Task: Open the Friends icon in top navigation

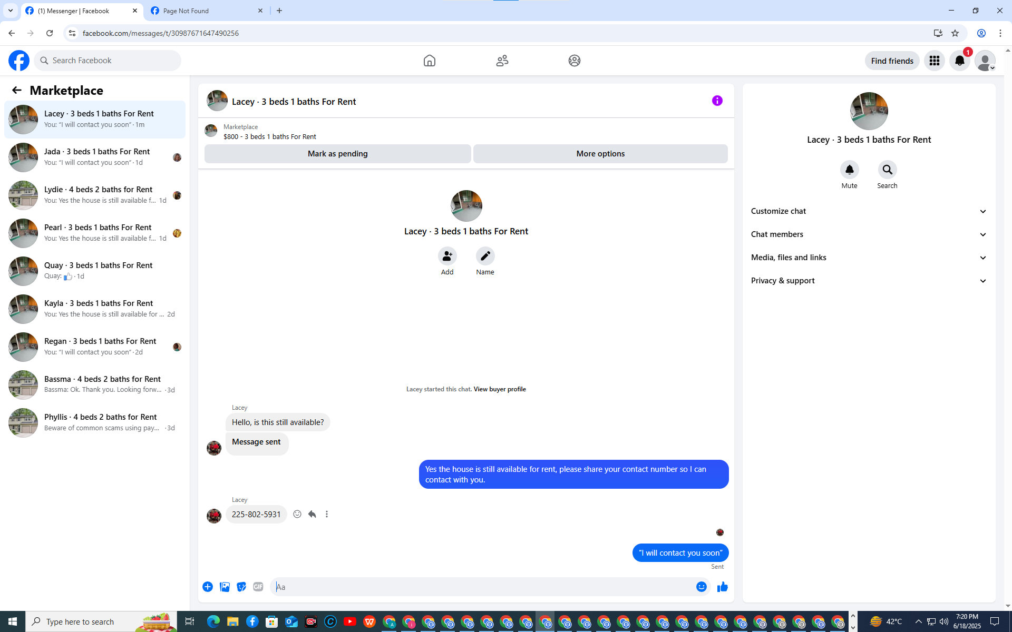Action: pos(502,61)
